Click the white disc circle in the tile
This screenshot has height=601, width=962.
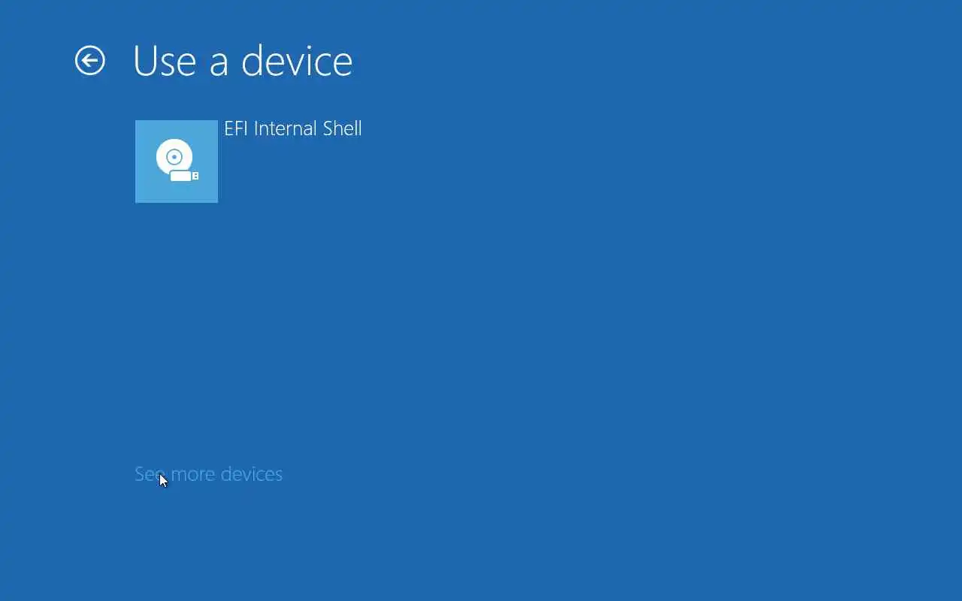[174, 156]
